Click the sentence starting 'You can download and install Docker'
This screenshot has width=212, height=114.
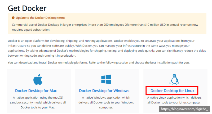coord(99,63)
